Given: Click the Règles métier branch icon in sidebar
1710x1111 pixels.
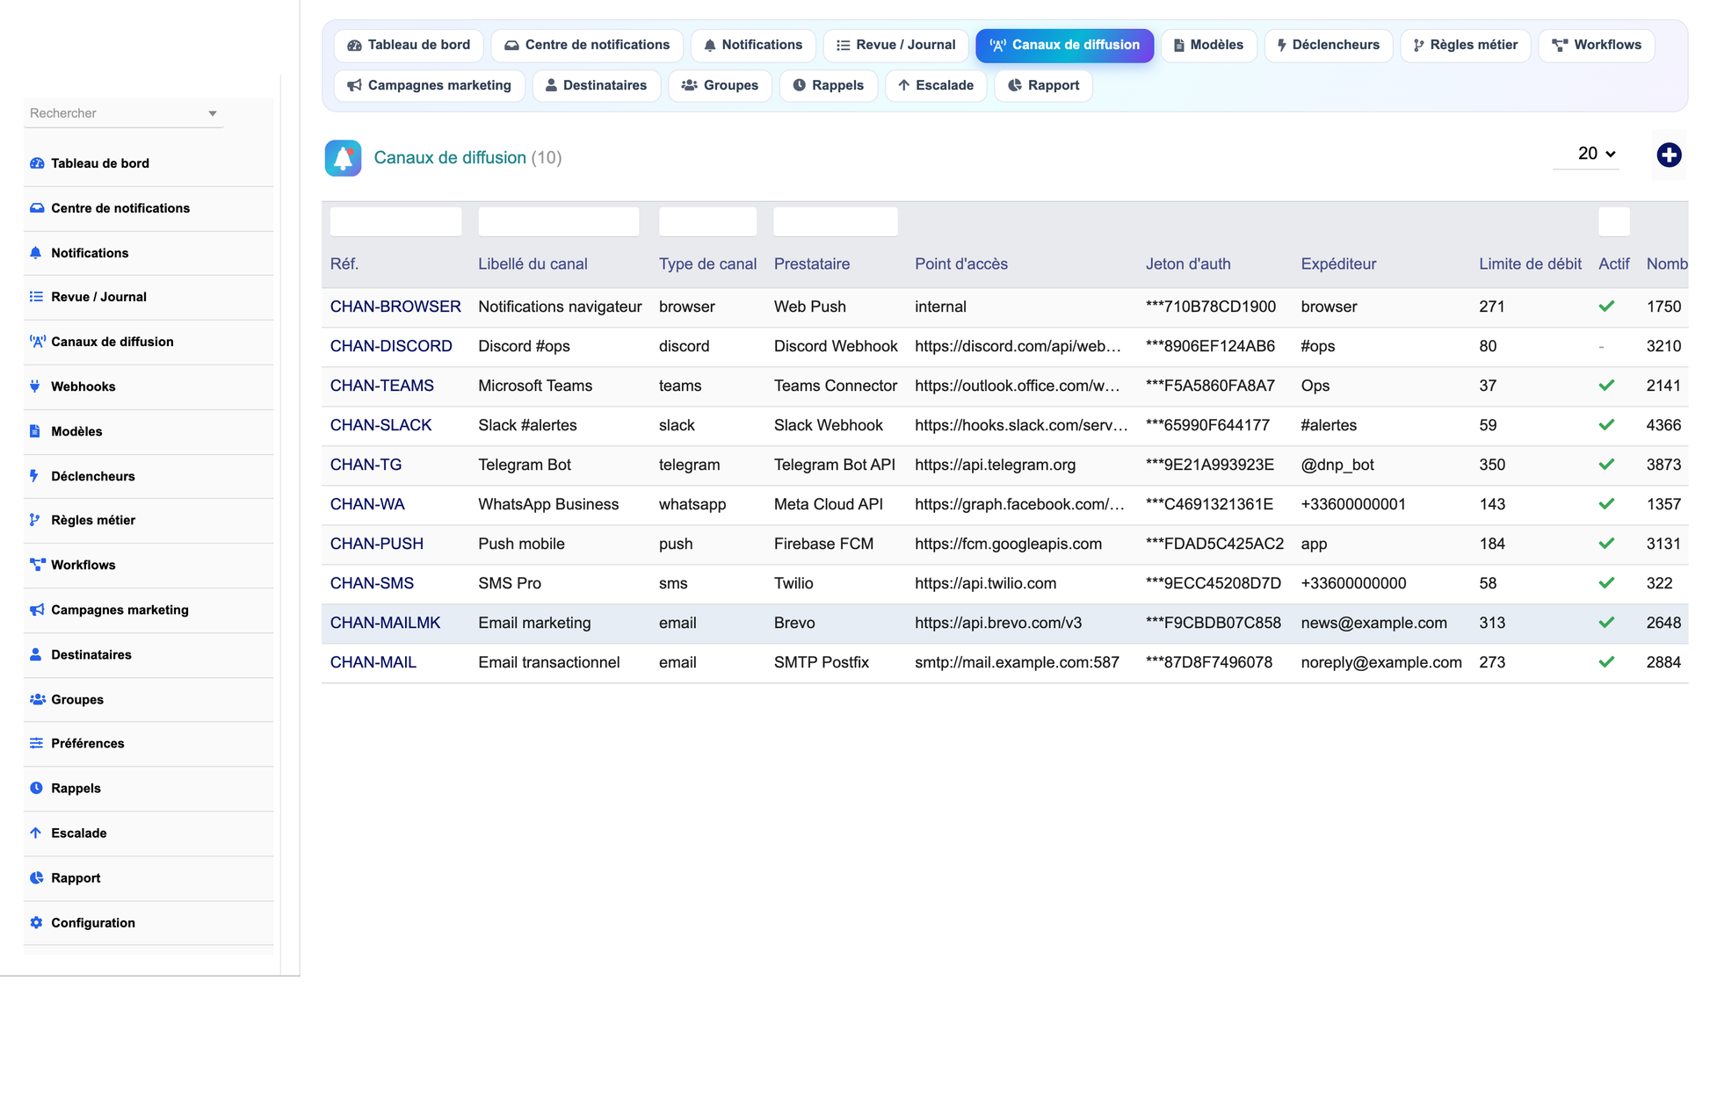Looking at the screenshot, I should (35, 520).
